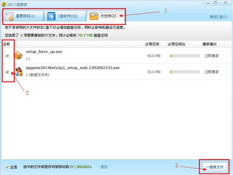Click the QQ game penguin installer icon
The height and width of the screenshot is (175, 233).
(x=19, y=72)
